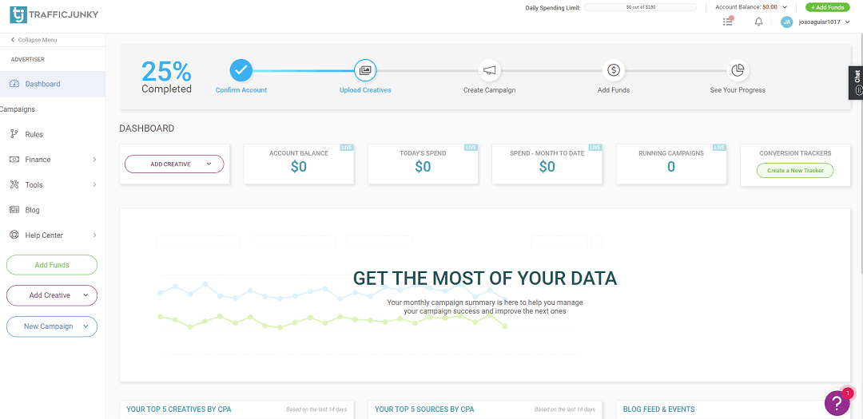Click the Account Balance $0 card
863x419 pixels.
coord(299,164)
